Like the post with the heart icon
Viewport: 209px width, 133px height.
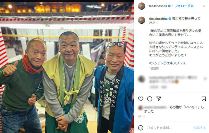141,99
